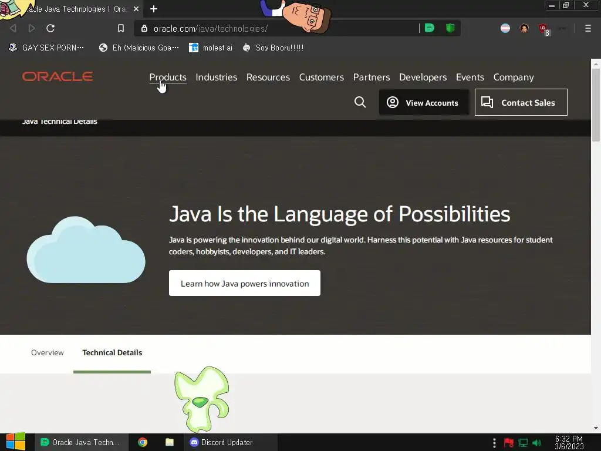Select the Technical Details tab
This screenshot has height=451, width=601.
tap(112, 352)
